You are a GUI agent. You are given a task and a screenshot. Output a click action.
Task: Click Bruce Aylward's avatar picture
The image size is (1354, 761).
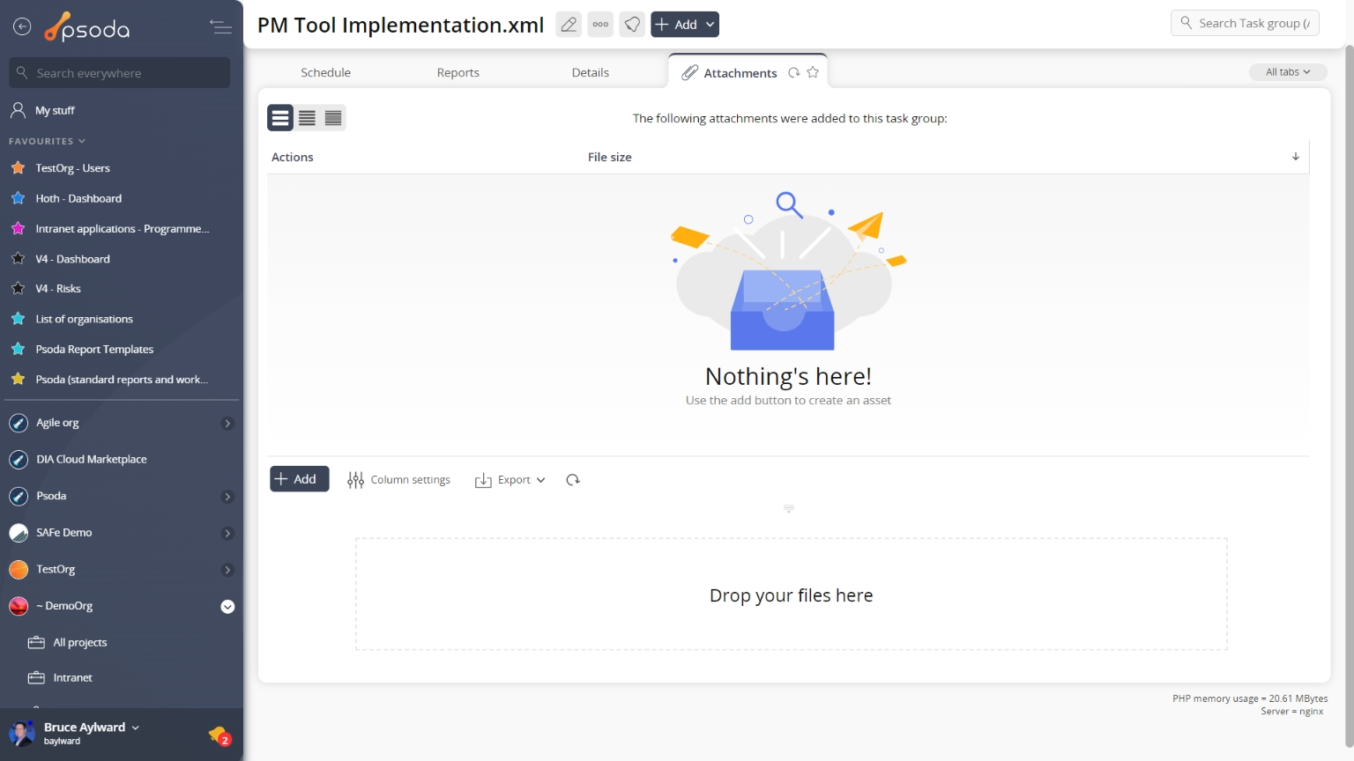pos(22,733)
